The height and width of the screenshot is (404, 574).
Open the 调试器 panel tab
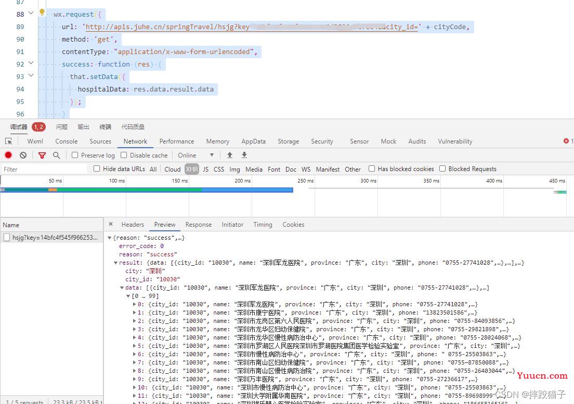(x=19, y=127)
